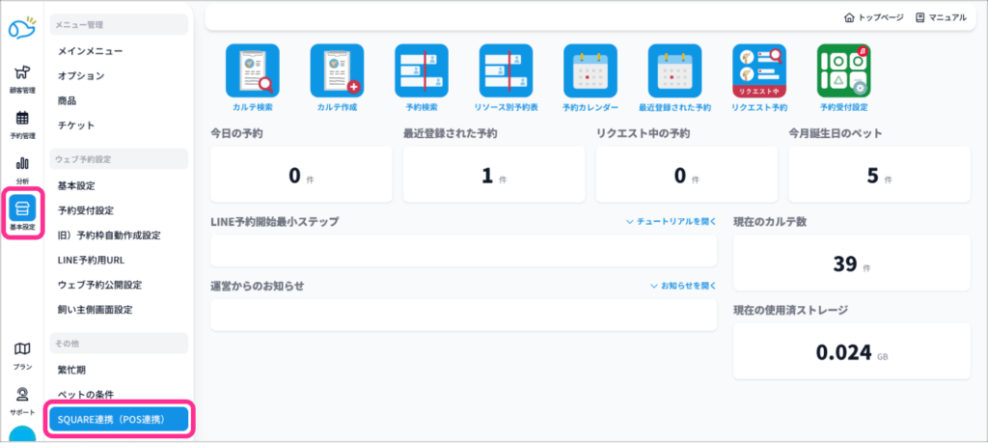Click the 今月誕生日のペット count card
Image resolution: width=988 pixels, height=443 pixels.
[879, 175]
